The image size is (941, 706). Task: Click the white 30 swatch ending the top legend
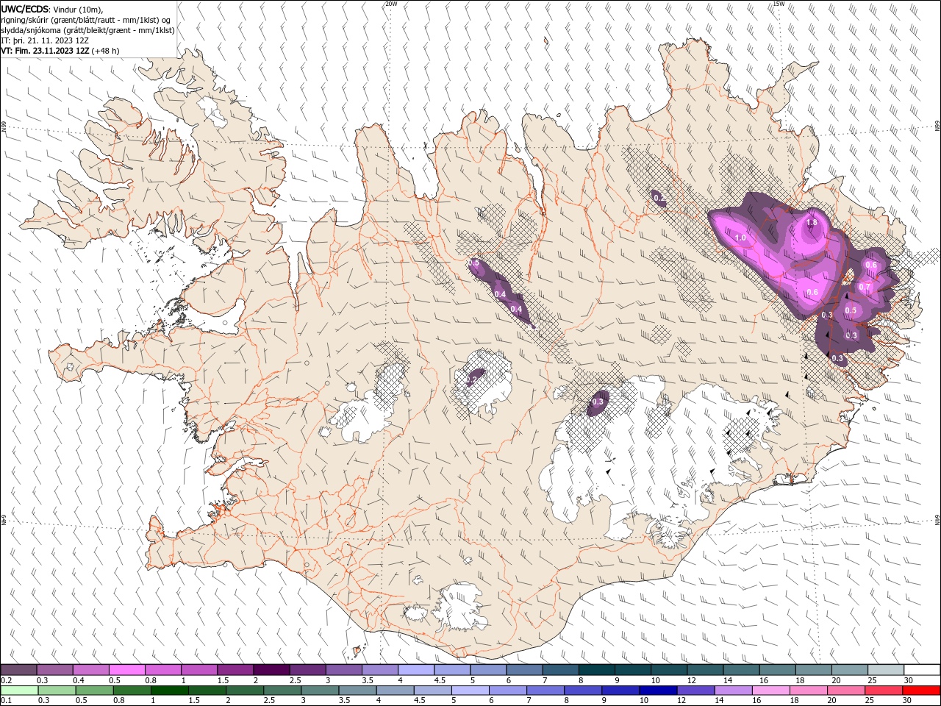[922, 669]
